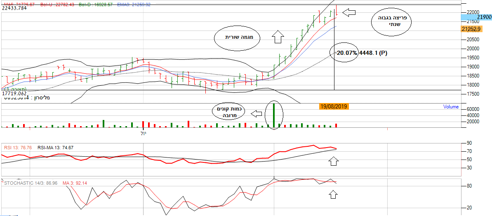
Task: Click the RSI 13 indicator legend
Action: point(18,148)
